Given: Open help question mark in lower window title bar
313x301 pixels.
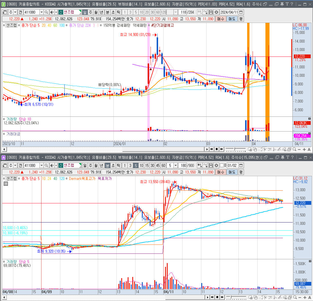Looking at the screenshot, I should click(292, 157).
